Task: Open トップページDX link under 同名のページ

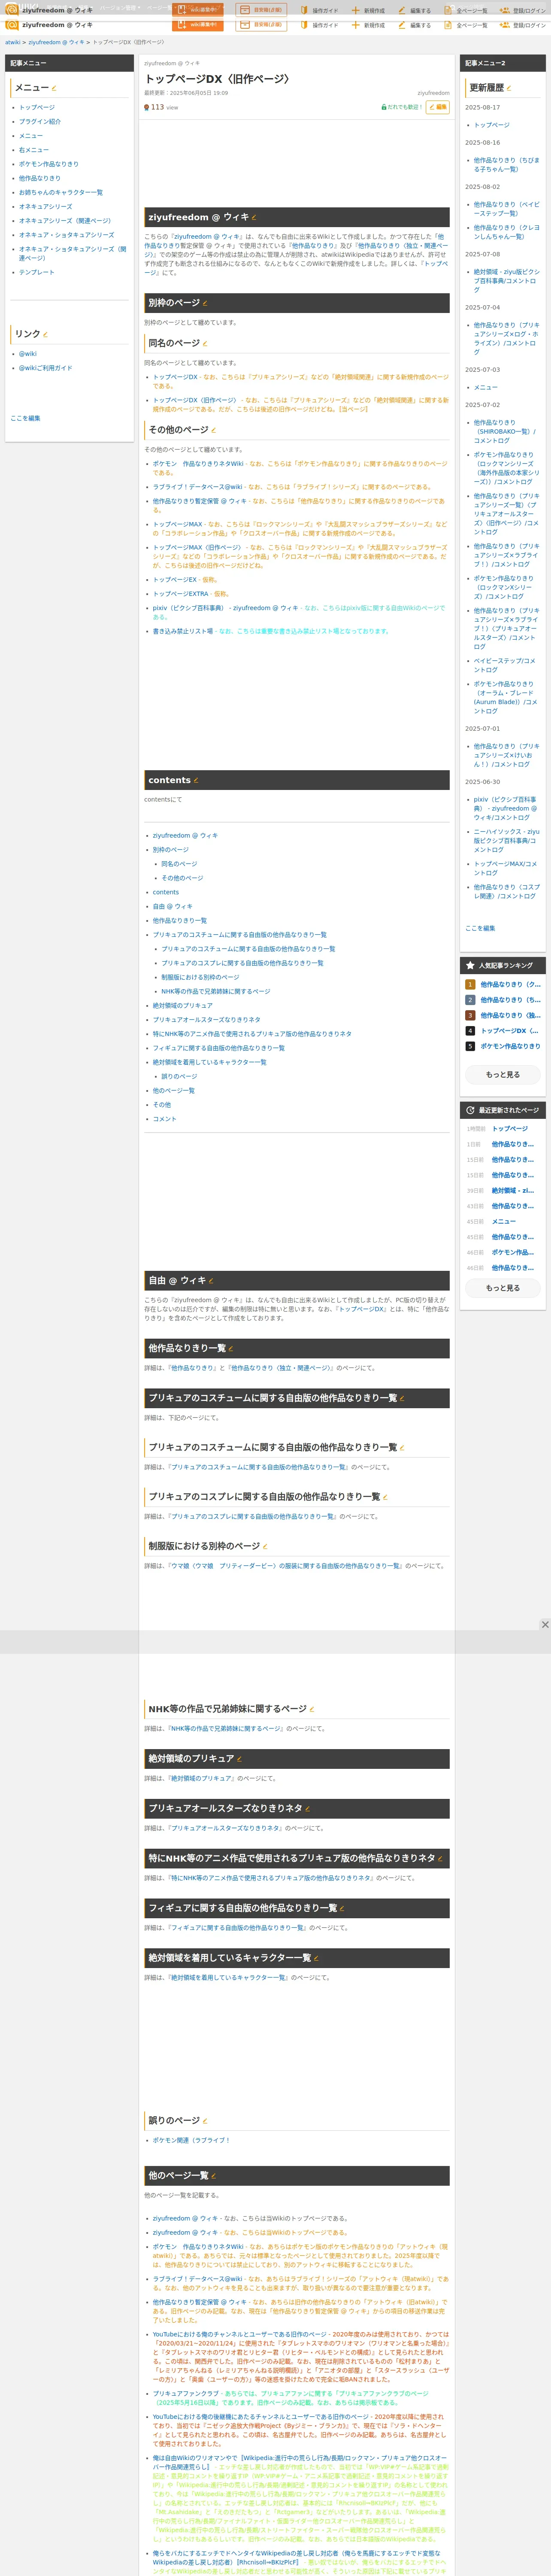Action: [175, 377]
